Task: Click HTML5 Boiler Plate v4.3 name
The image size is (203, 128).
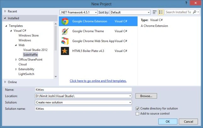Action: coord(88,51)
